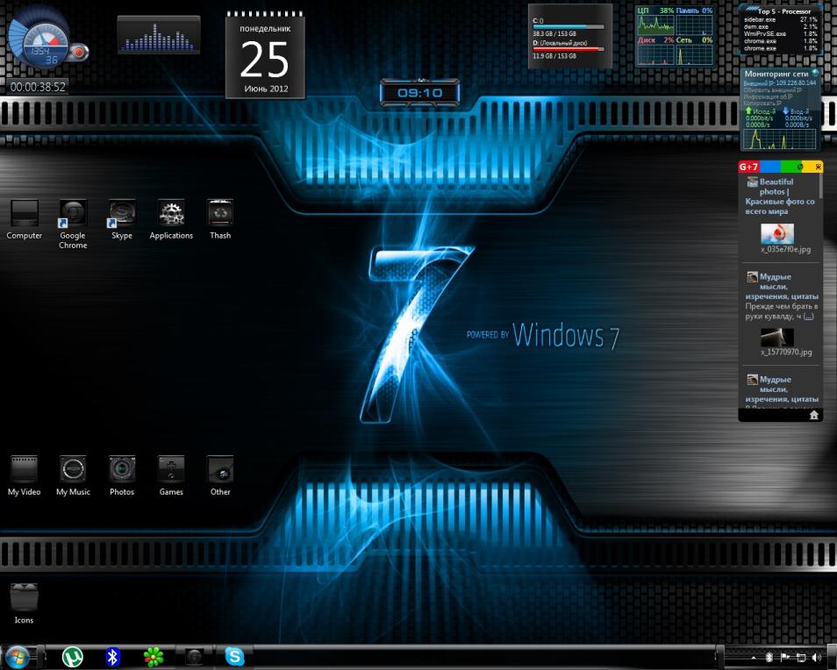Open ICQ from the taskbar
The height and width of the screenshot is (670, 837).
(x=154, y=656)
